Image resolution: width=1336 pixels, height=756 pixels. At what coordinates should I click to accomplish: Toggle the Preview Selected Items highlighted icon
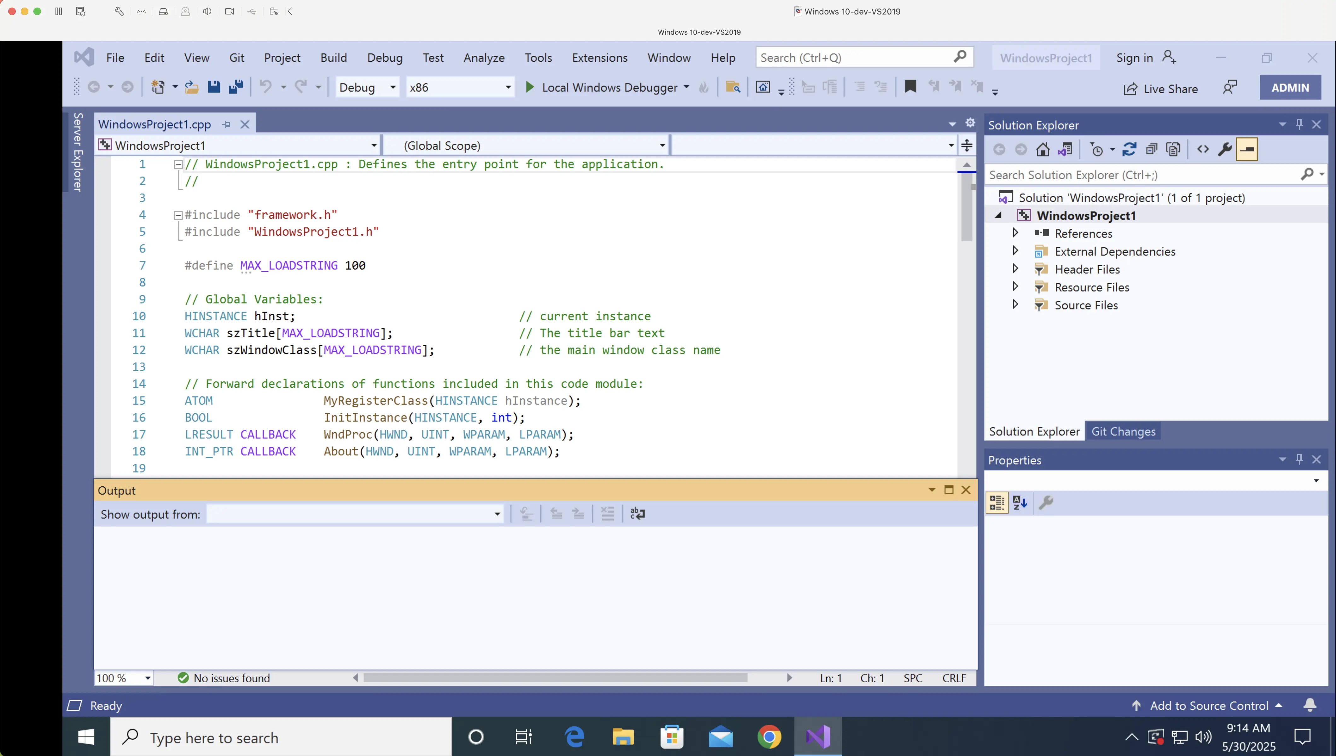point(1246,150)
